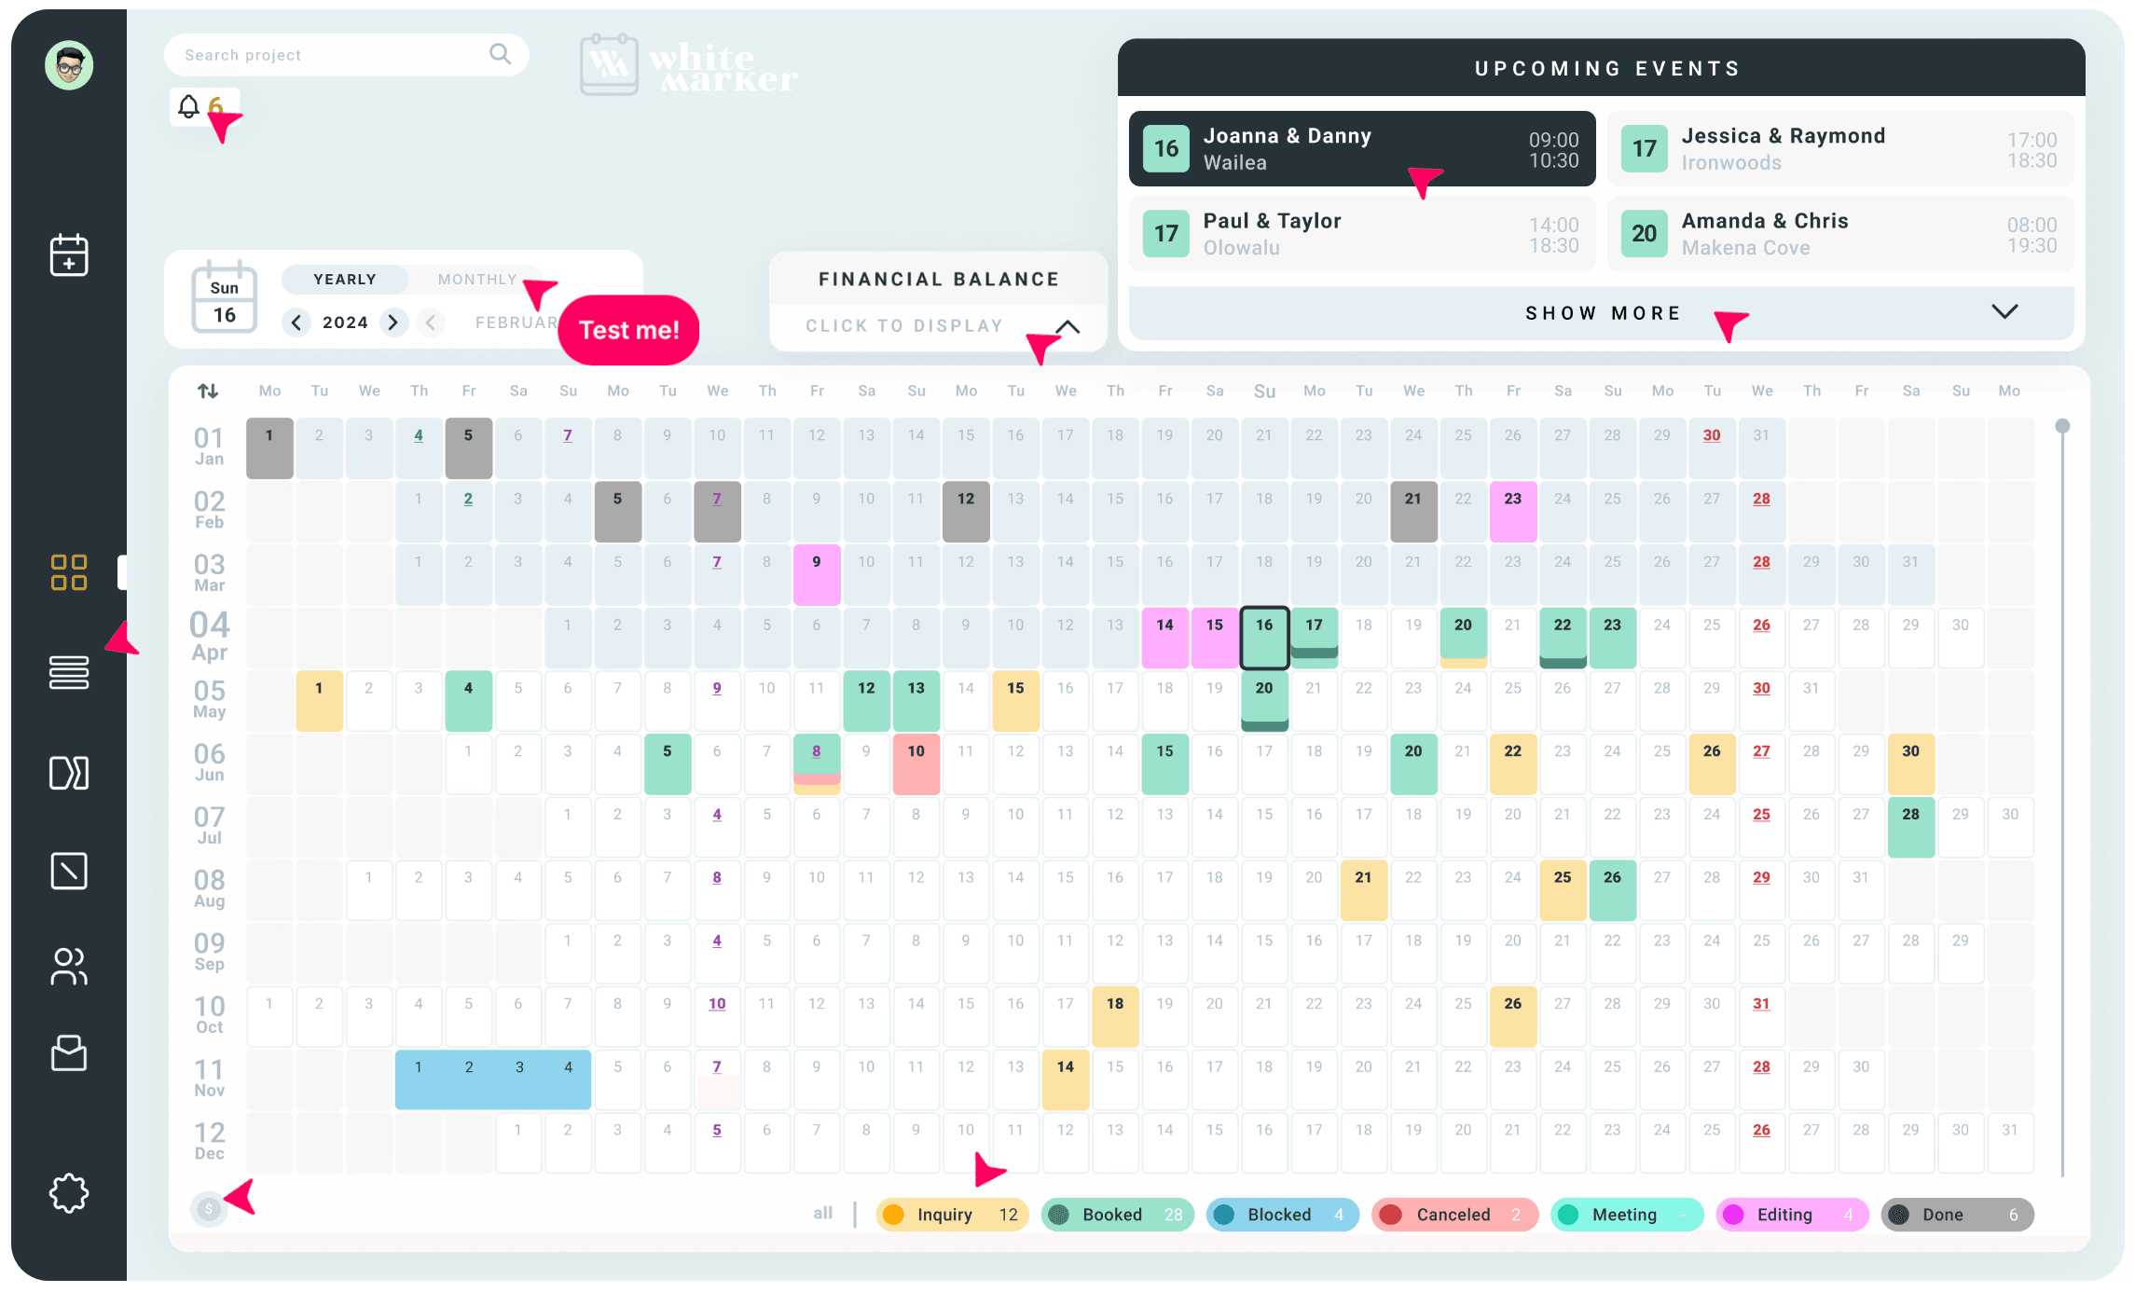
Task: Open Amanda & Chris event card
Action: (x=1840, y=234)
